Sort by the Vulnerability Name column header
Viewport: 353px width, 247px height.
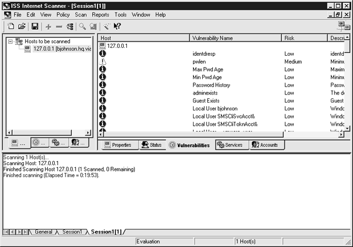pyautogui.click(x=235, y=38)
